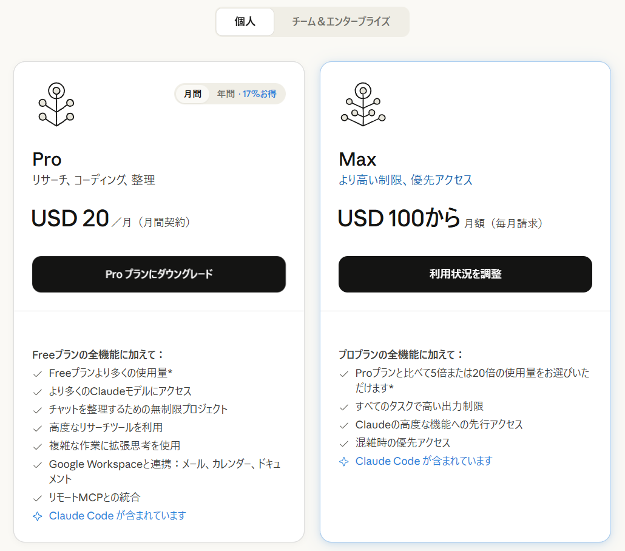Image resolution: width=625 pixels, height=551 pixels.
Task: Switch billing to 月間 (monthly)
Action: [x=192, y=94]
